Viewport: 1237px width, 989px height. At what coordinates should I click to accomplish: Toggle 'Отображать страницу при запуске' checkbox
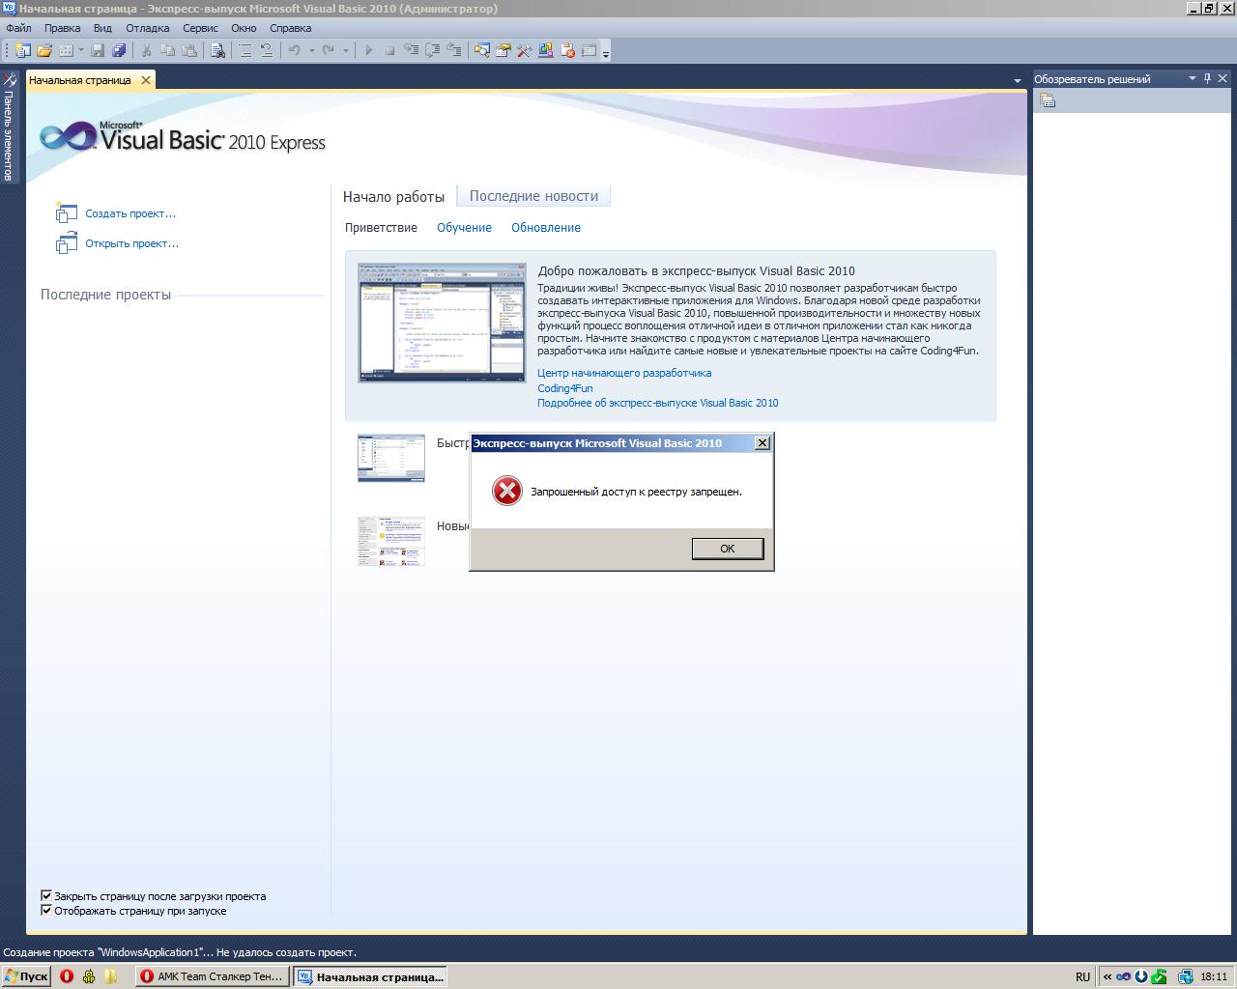45,910
